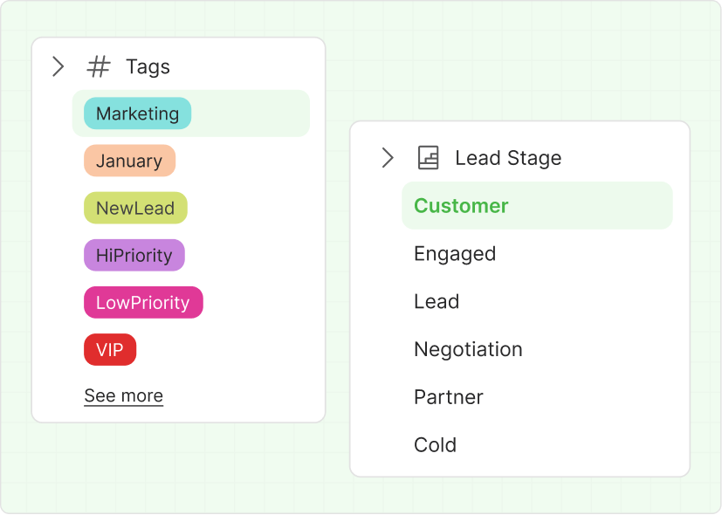Click the See more link
This screenshot has width=722, height=515.
[123, 395]
